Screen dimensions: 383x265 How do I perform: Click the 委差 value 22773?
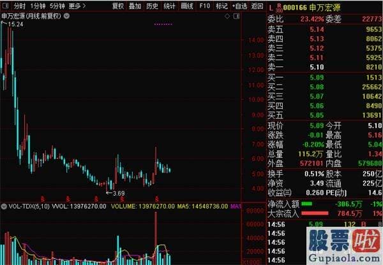(x=372, y=19)
